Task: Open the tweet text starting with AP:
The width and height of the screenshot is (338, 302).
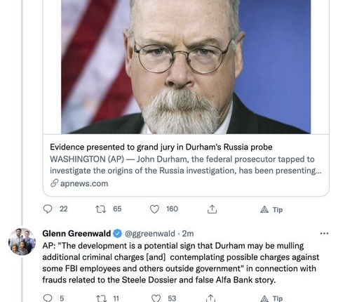Action: (181, 263)
